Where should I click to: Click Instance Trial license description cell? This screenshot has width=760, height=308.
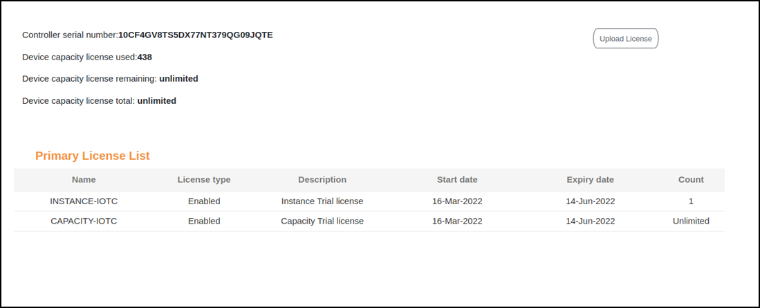click(x=322, y=201)
